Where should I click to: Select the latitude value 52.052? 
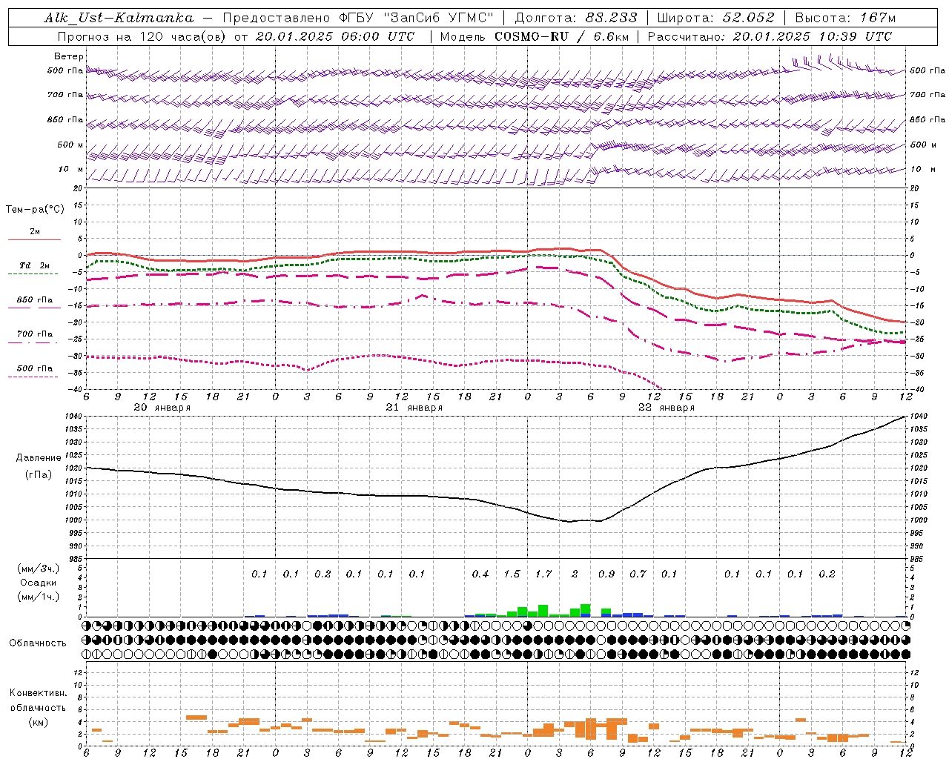[747, 18]
